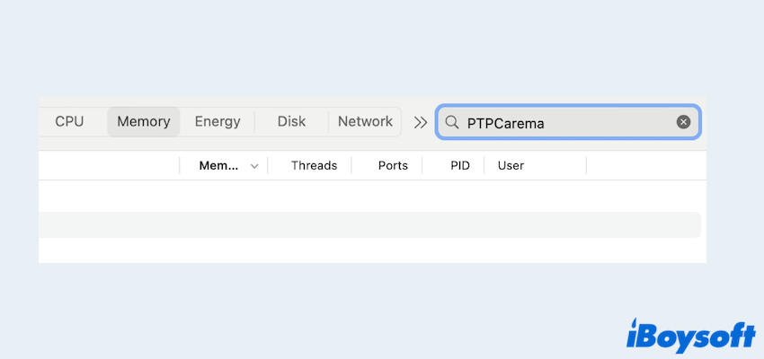Sort by the Mem... column header
The height and width of the screenshot is (359, 764).
[218, 165]
